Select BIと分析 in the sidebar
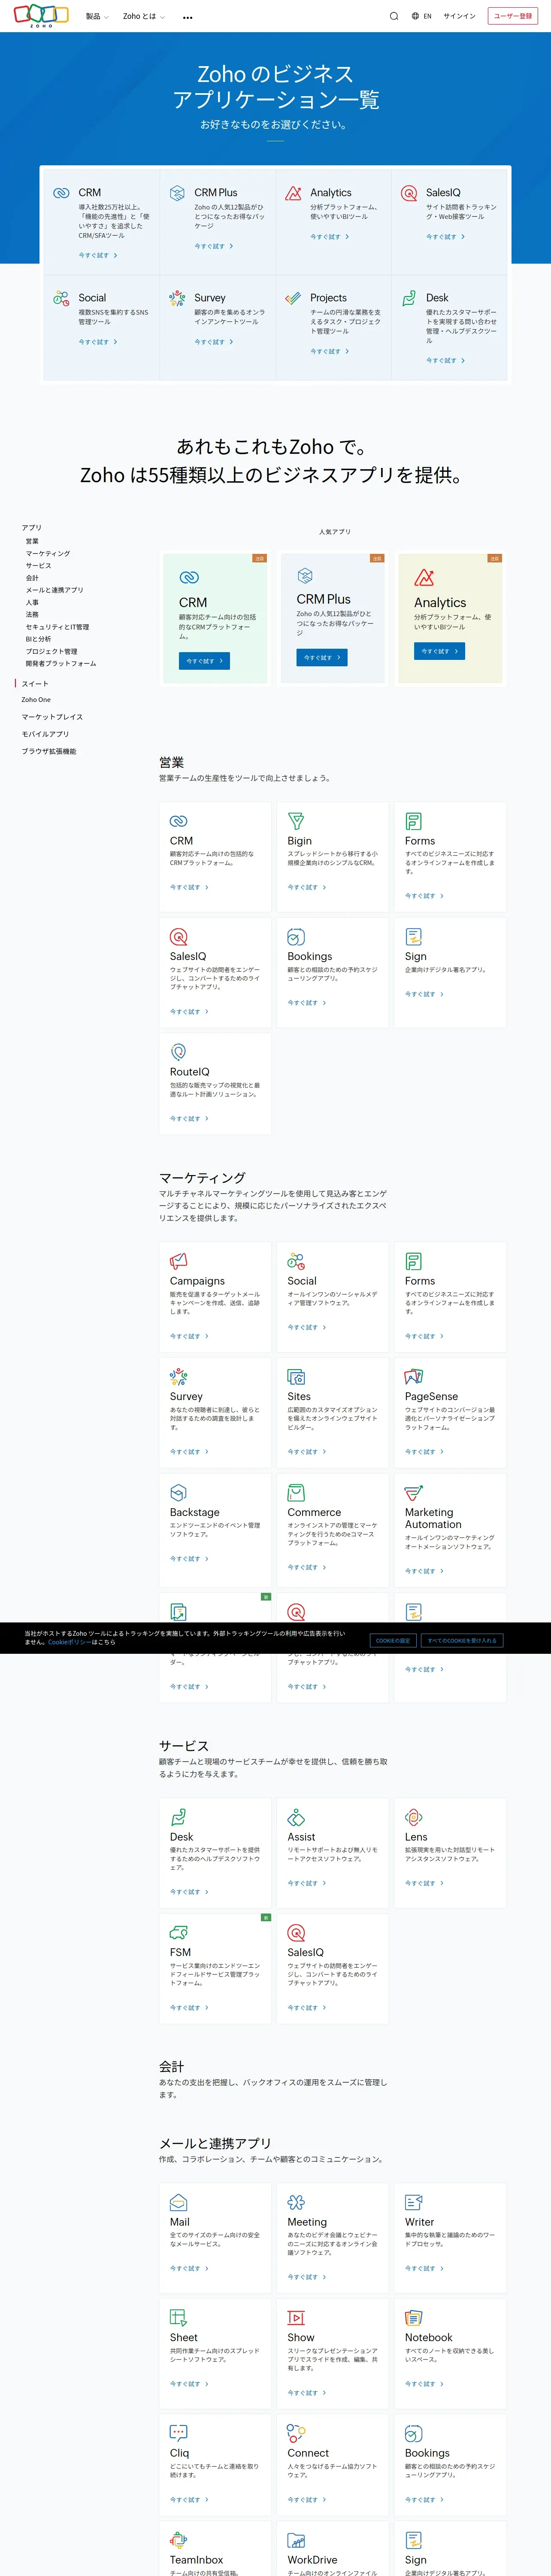551x2576 pixels. click(x=38, y=639)
